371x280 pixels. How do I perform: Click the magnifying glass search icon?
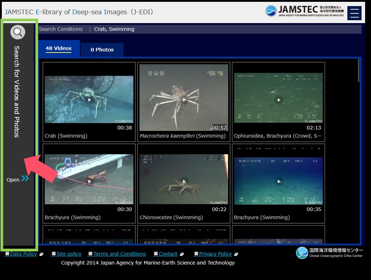tap(18, 32)
